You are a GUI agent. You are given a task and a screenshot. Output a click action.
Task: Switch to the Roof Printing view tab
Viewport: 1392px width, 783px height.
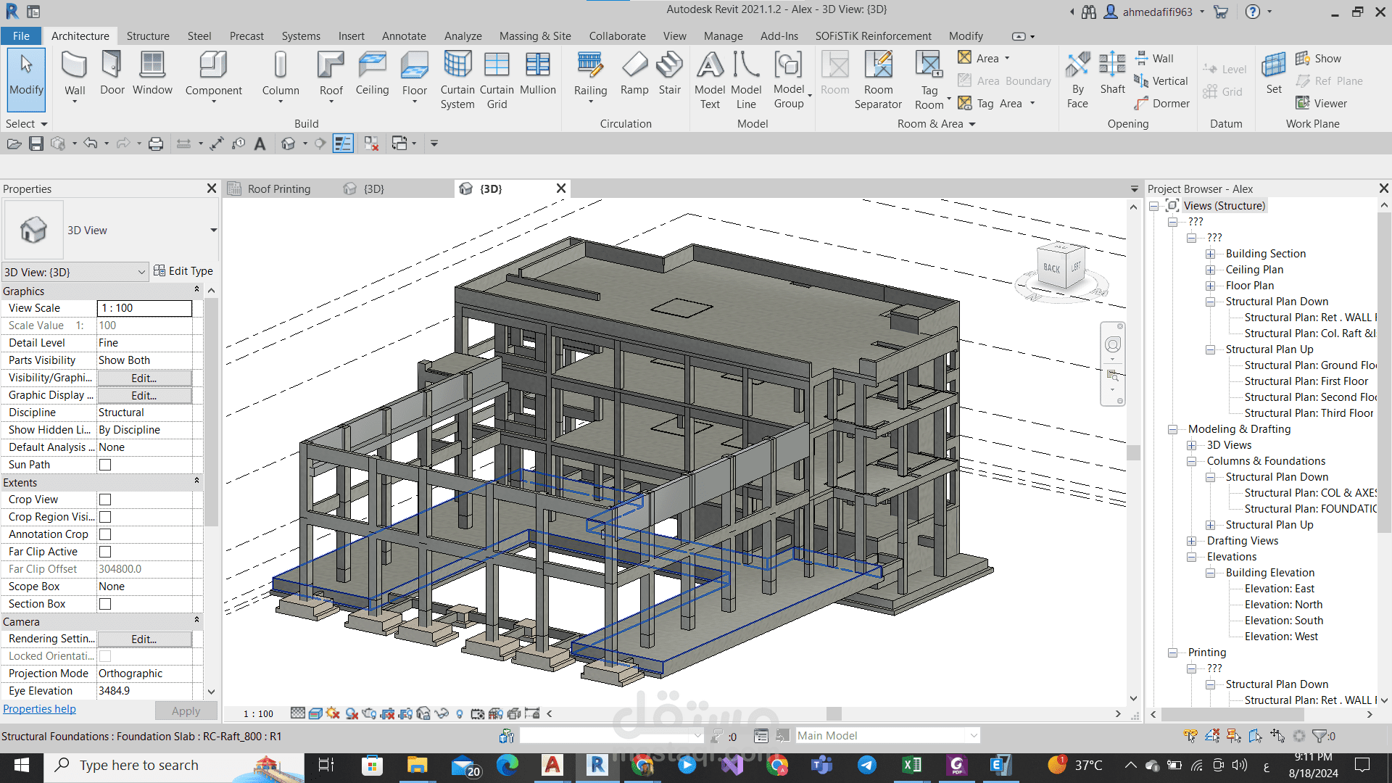tap(278, 188)
